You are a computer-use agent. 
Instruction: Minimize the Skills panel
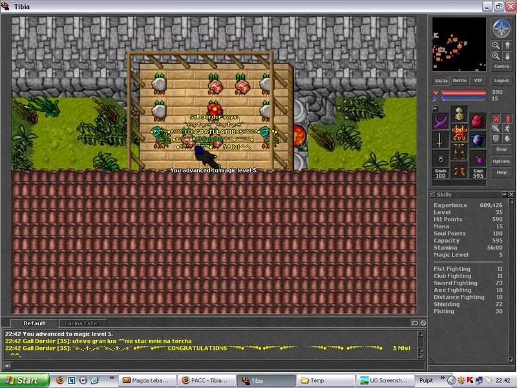click(505, 195)
